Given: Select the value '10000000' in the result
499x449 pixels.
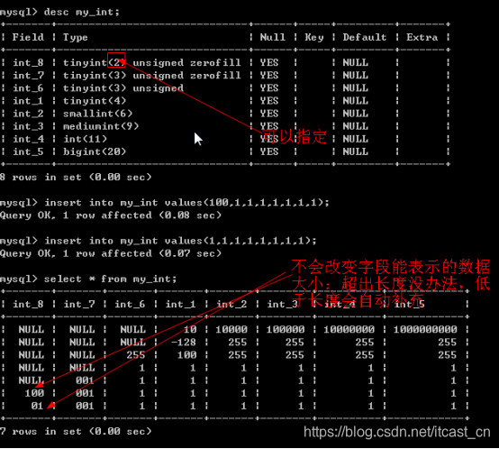Looking at the screenshot, I should click(x=349, y=330).
